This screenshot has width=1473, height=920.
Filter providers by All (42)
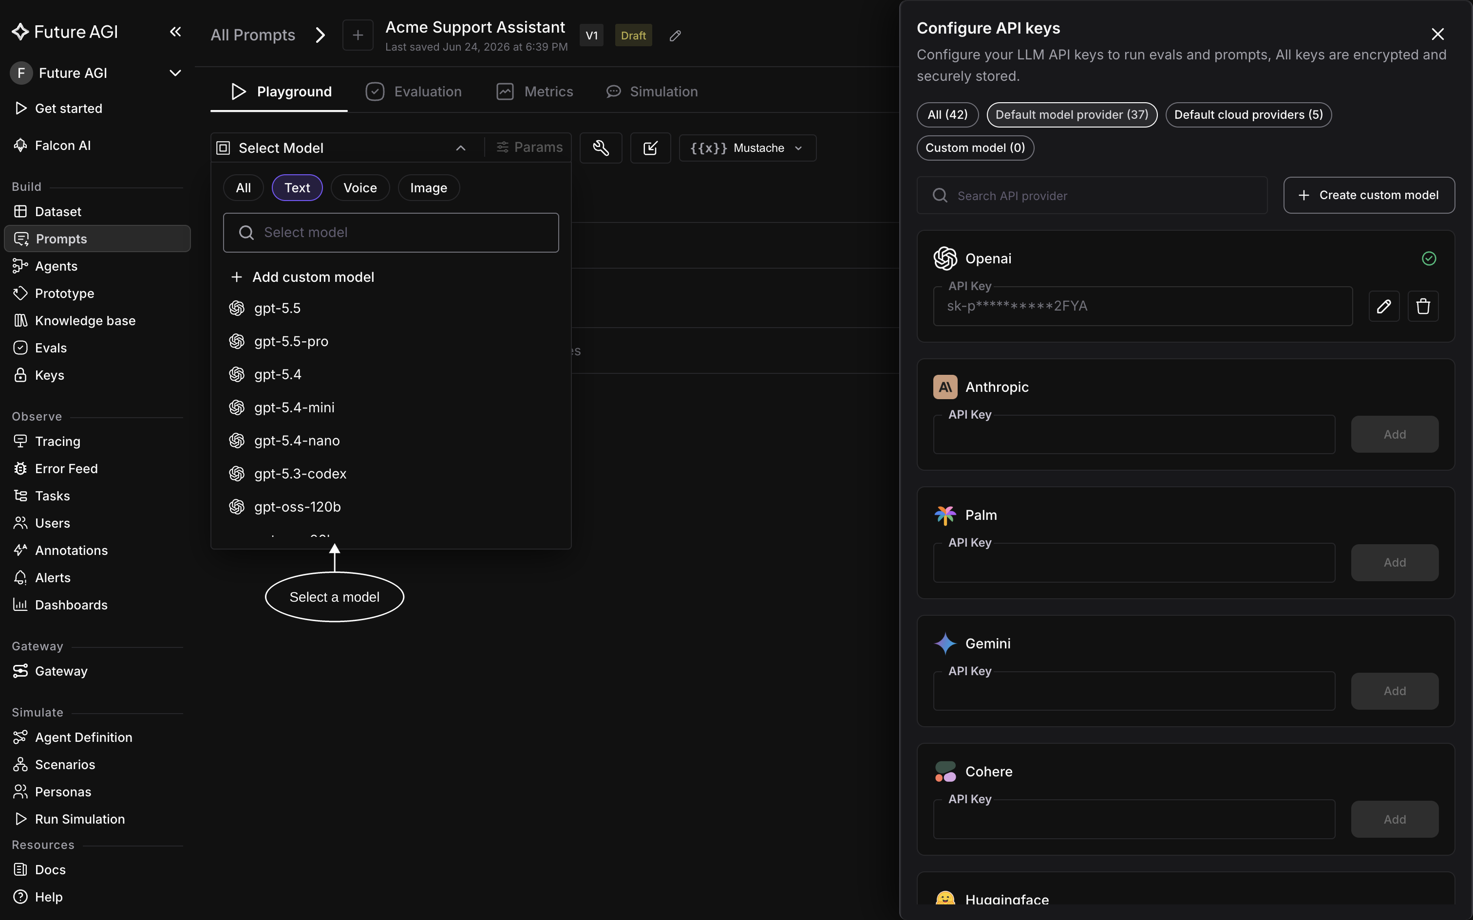(948, 114)
